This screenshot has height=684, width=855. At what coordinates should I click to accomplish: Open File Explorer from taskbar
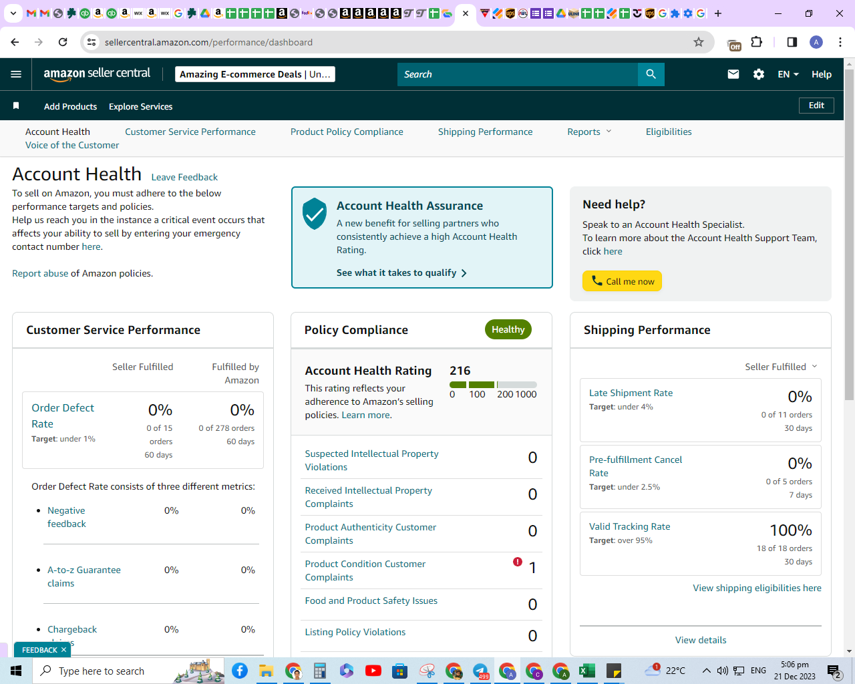[x=267, y=671]
